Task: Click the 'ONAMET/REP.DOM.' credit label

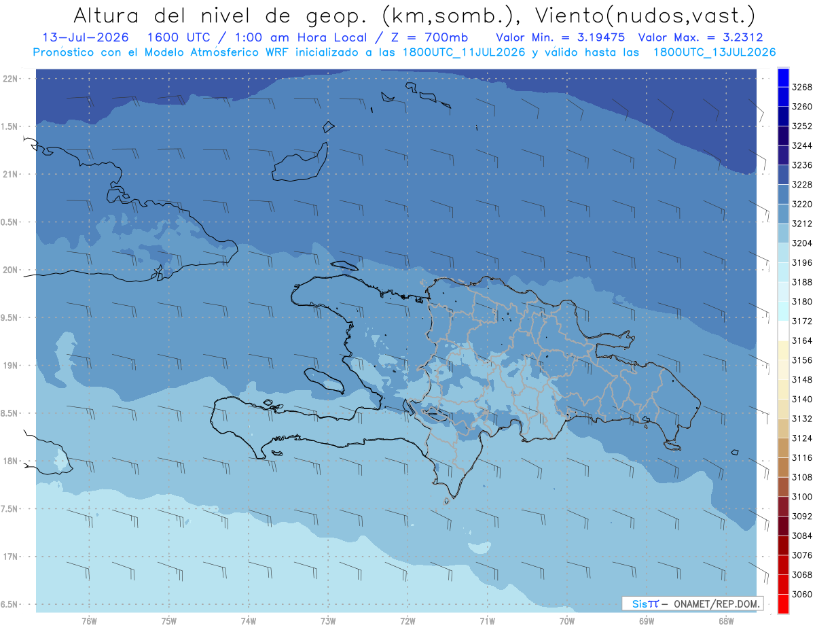Action: (x=715, y=603)
